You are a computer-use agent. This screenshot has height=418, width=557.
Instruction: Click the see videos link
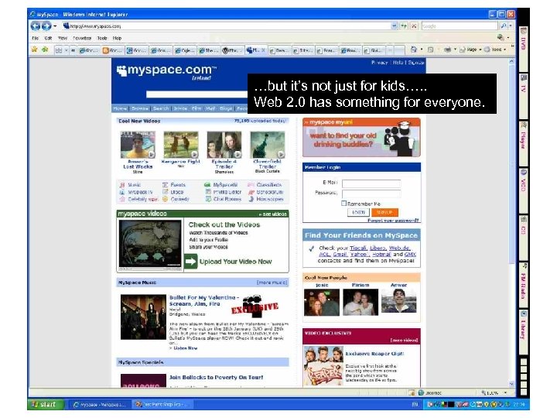coord(273,214)
